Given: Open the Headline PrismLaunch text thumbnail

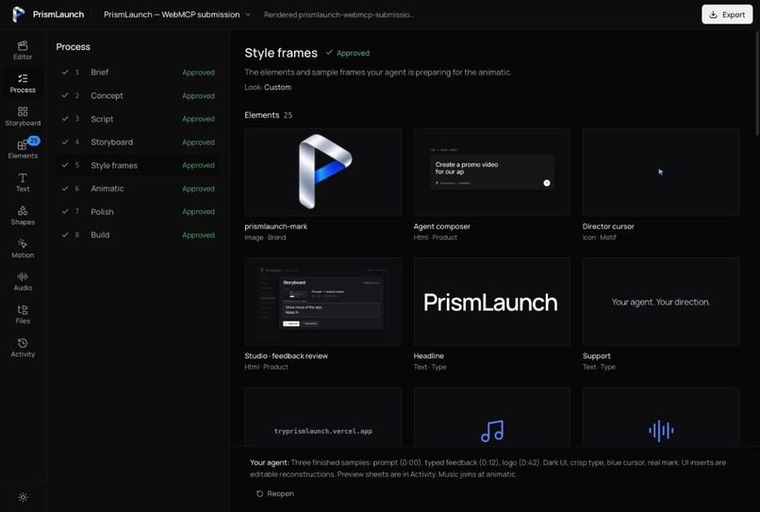Looking at the screenshot, I should pyautogui.click(x=492, y=301).
